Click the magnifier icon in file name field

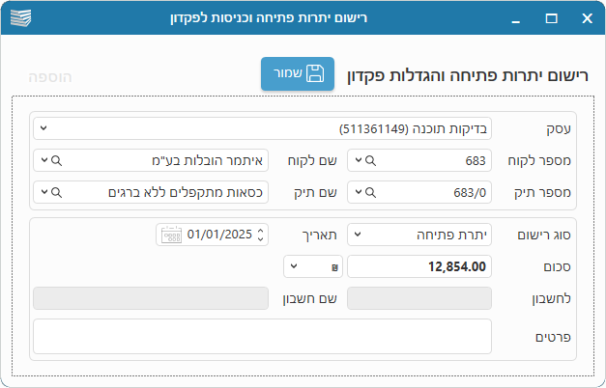[57, 192]
